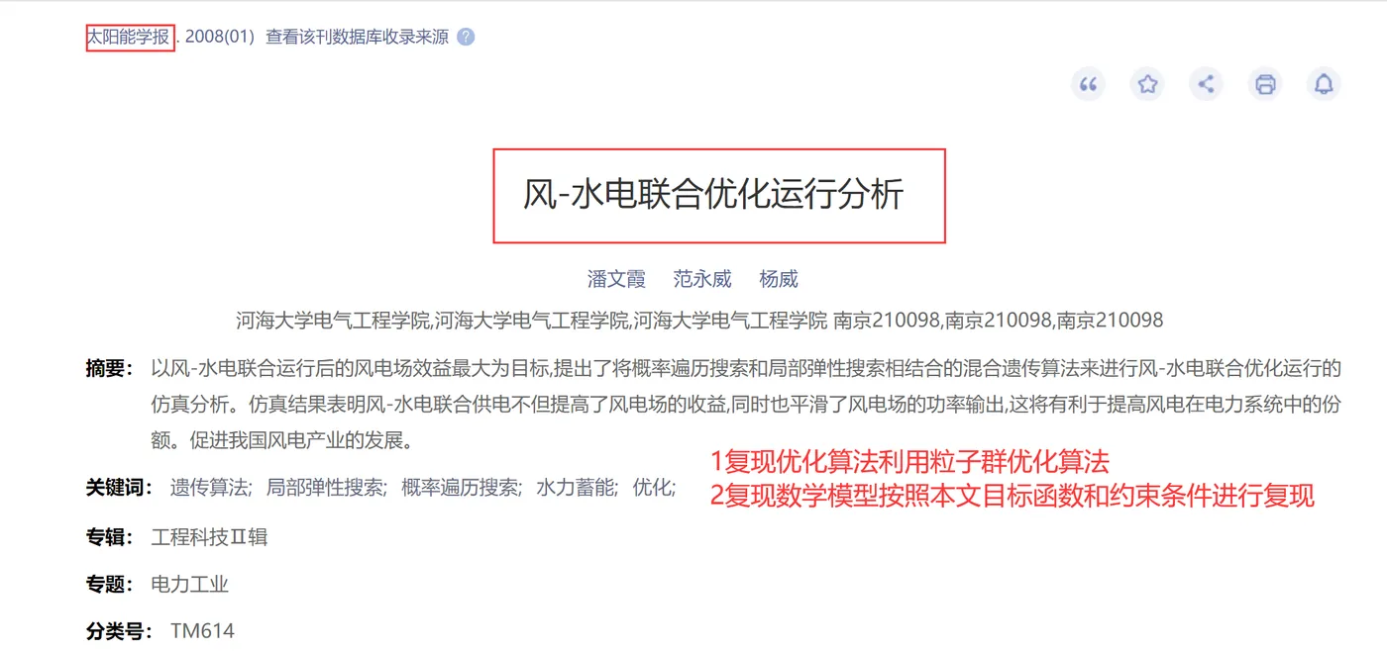Viewport: 1387px width, 651px height.
Task: Click 查看该刊数据库收录来源 link
Action: (357, 38)
